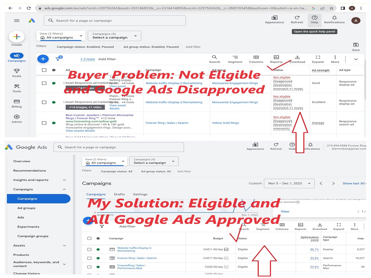Viewport: 371px width, 278px height.
Task: Reload the page with browser refresh icon
Action: pyautogui.click(x=29, y=8)
